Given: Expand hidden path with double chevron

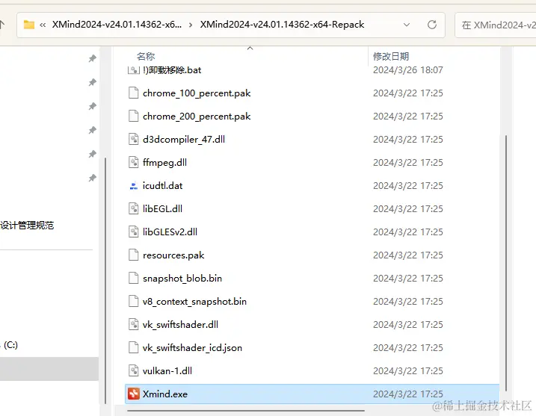Looking at the screenshot, I should [x=43, y=25].
